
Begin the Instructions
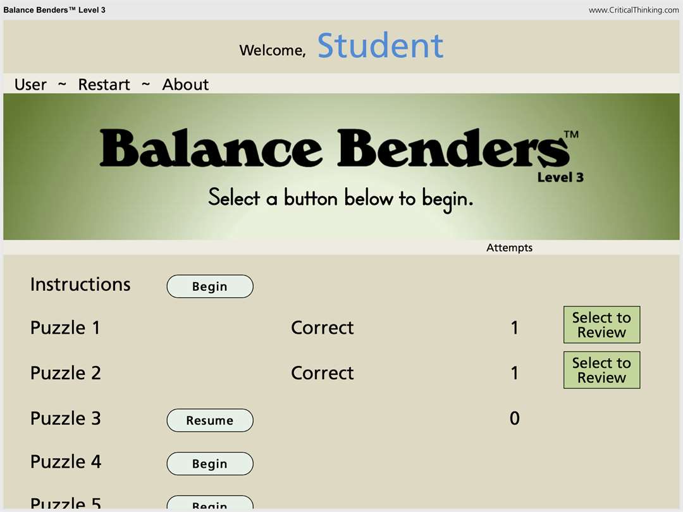[210, 286]
